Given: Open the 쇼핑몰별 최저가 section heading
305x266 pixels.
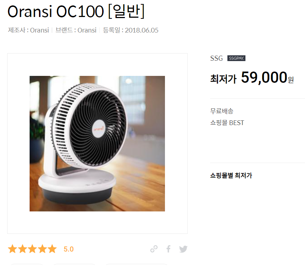Looking at the screenshot, I should 231,175.
